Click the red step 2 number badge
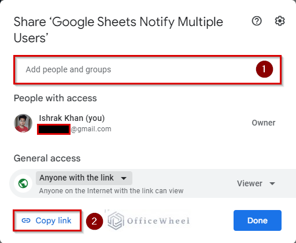This screenshot has height=243, width=296. 94,221
